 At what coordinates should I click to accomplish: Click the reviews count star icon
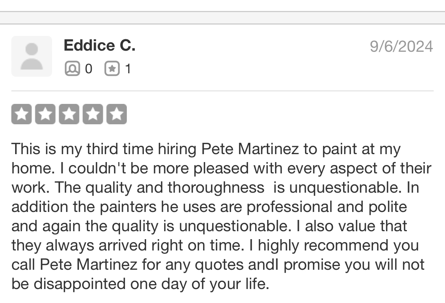pos(112,69)
